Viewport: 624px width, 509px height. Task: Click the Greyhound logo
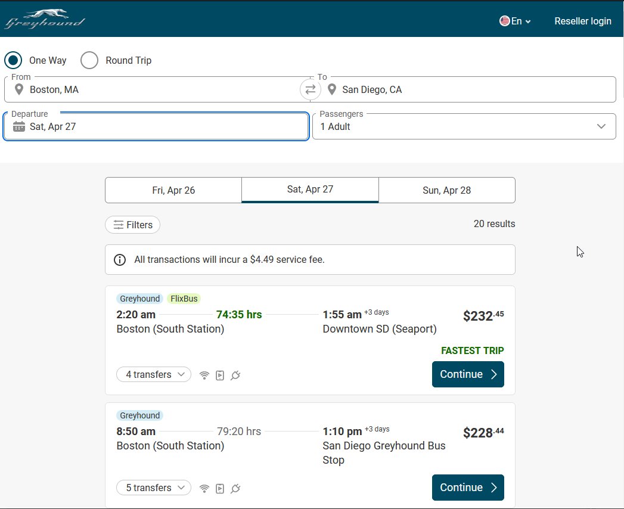[x=45, y=19]
